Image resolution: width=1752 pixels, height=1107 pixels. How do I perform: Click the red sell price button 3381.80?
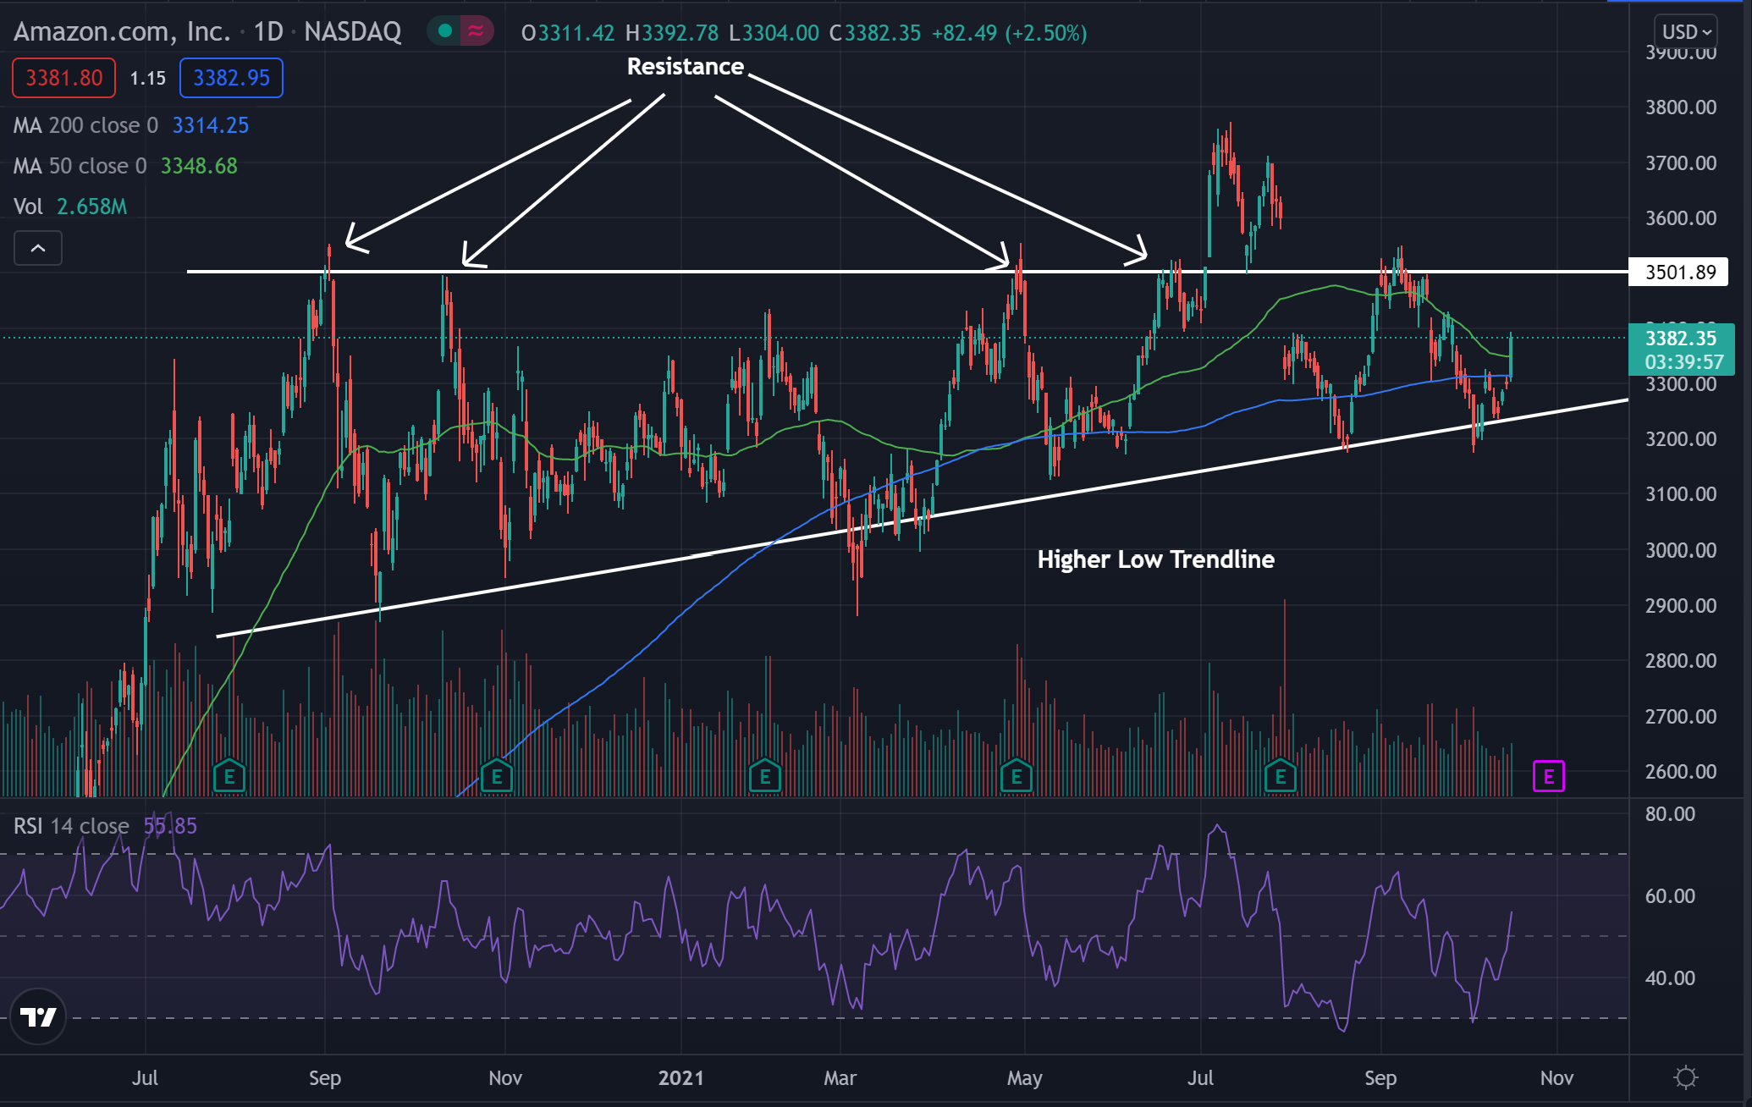pos(64,78)
